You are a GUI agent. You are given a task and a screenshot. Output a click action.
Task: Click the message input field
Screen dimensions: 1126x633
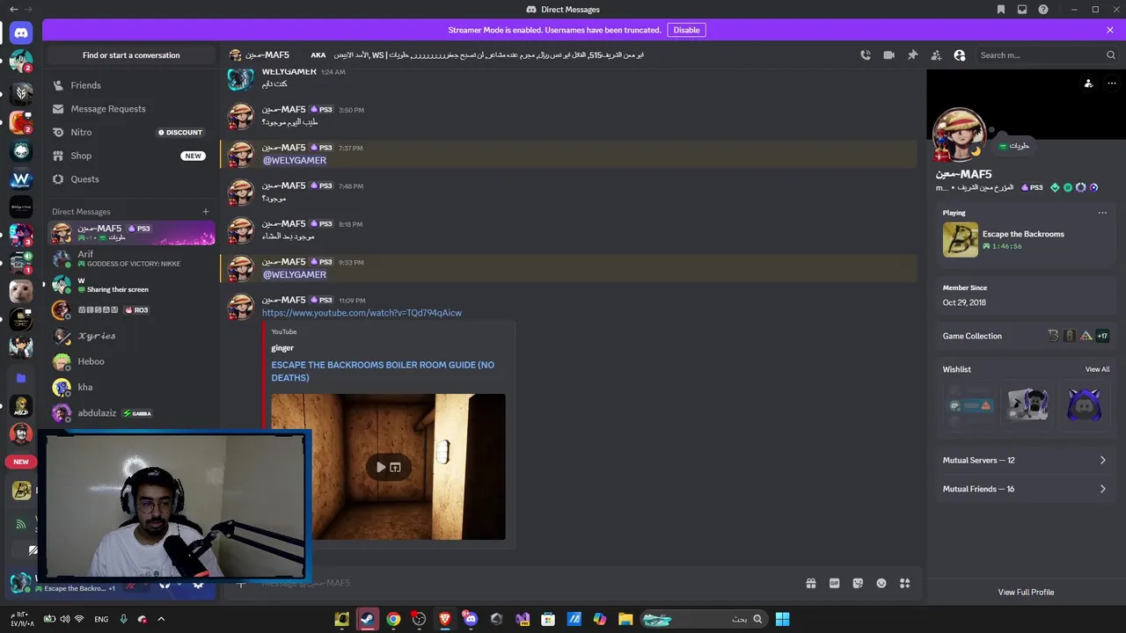click(528, 583)
